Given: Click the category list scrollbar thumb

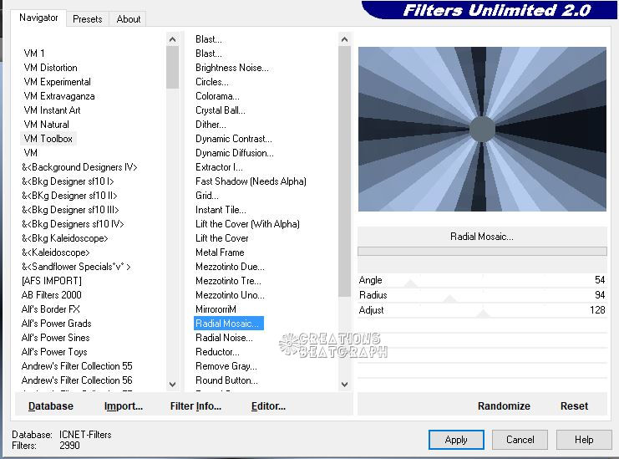Looking at the screenshot, I should (173, 67).
